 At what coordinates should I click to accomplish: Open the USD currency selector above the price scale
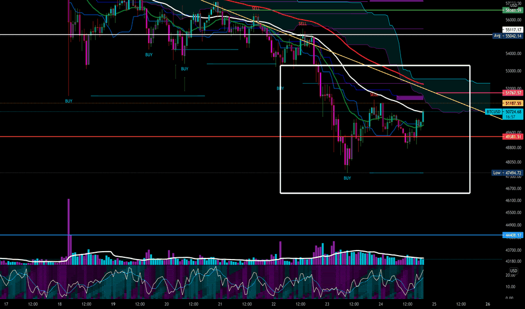point(513,6)
